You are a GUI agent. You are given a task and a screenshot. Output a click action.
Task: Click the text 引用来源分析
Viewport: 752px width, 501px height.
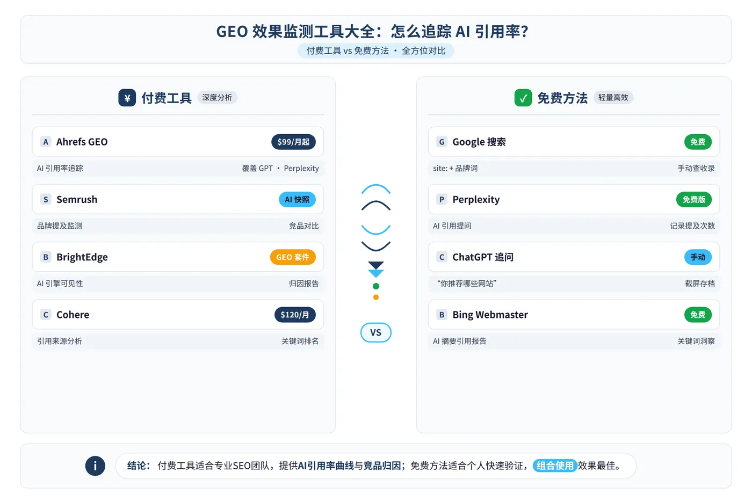pos(60,341)
